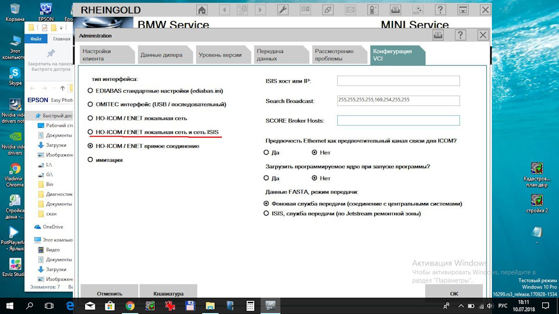The image size is (559, 314).
Task: Click the copy pages icon in Rheingold toolbar
Action: (x=242, y=10)
